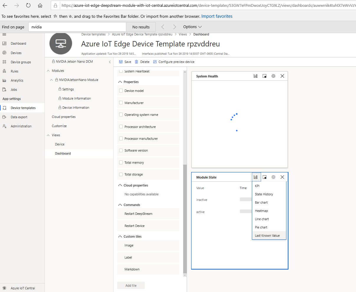The width and height of the screenshot is (356, 292).
Task: Click Import favorites link
Action: pyautogui.click(x=217, y=16)
